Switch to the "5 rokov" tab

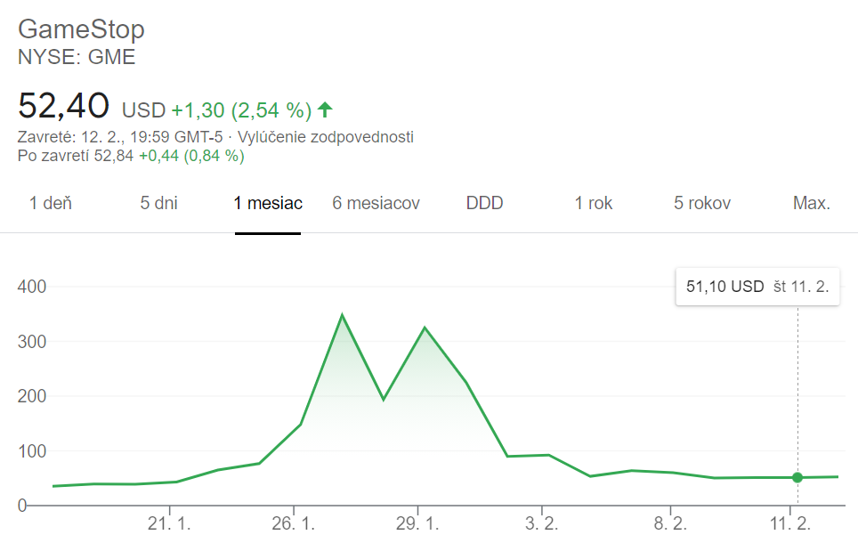[x=702, y=203]
